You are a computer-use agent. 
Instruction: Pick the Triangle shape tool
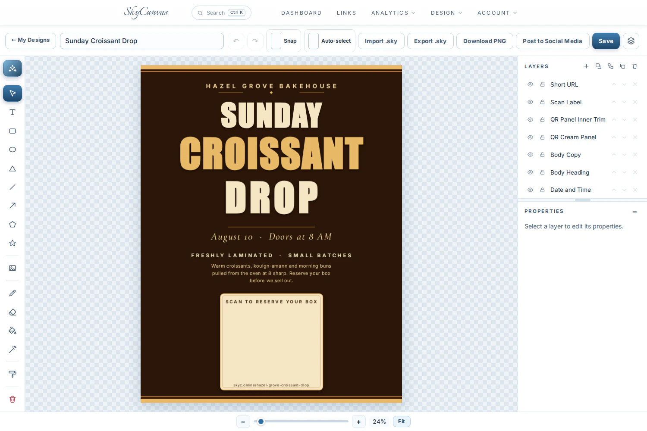coord(13,169)
